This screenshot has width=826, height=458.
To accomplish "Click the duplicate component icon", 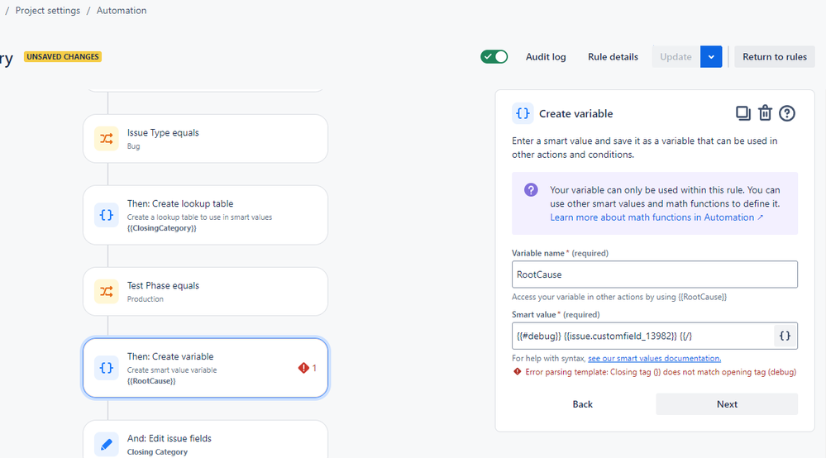I will click(x=742, y=113).
